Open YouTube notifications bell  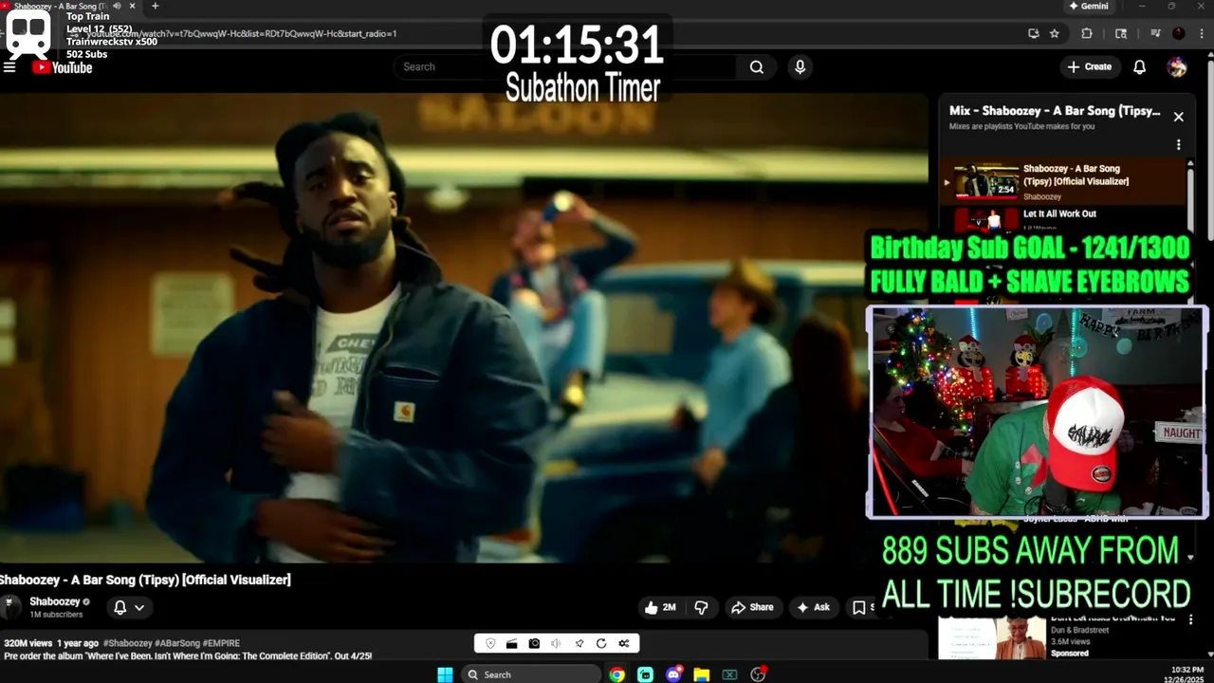tap(1140, 67)
